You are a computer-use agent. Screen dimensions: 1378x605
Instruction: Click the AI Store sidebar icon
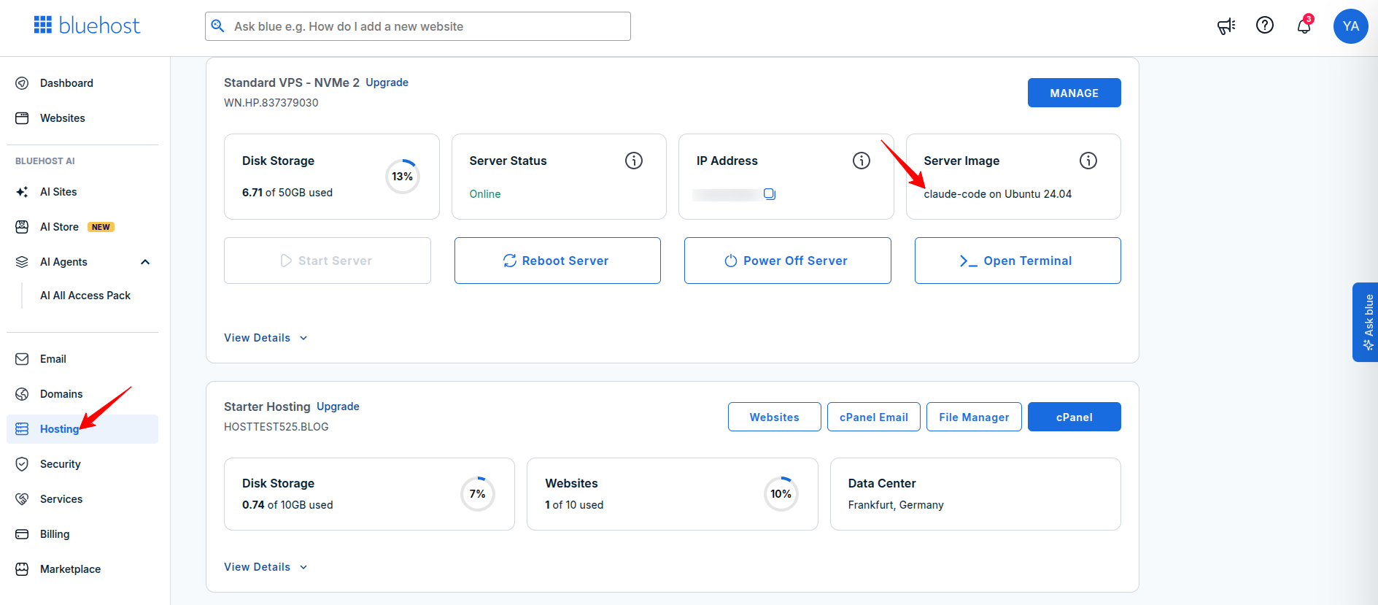click(22, 227)
